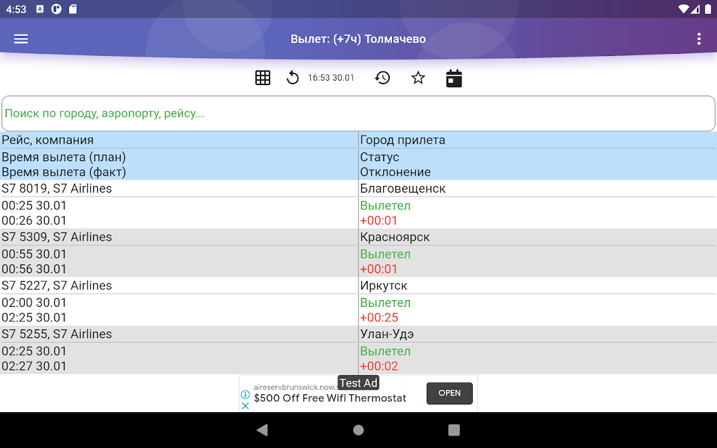The image size is (717, 448).
Task: Click the Город прилета column header
Action: [403, 140]
